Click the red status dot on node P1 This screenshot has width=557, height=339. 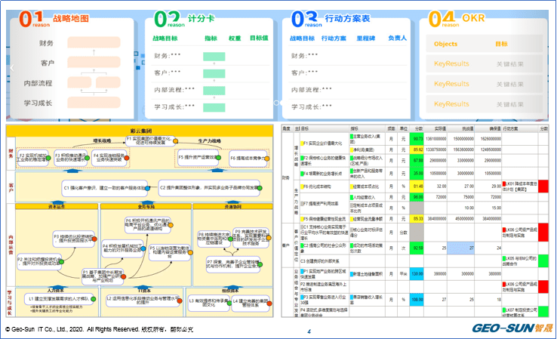click(x=123, y=276)
